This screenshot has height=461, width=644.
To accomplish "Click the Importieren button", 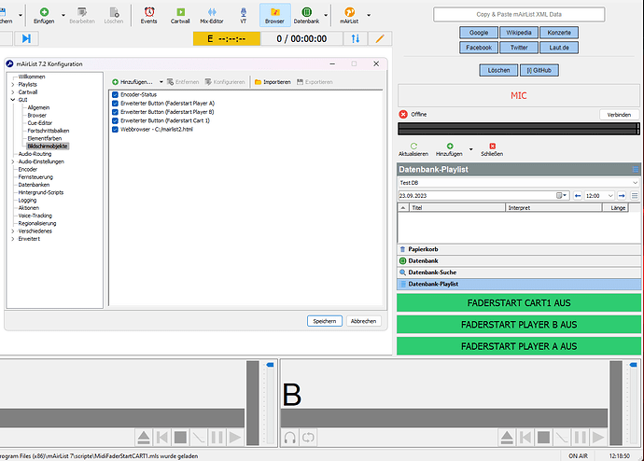I will [273, 82].
